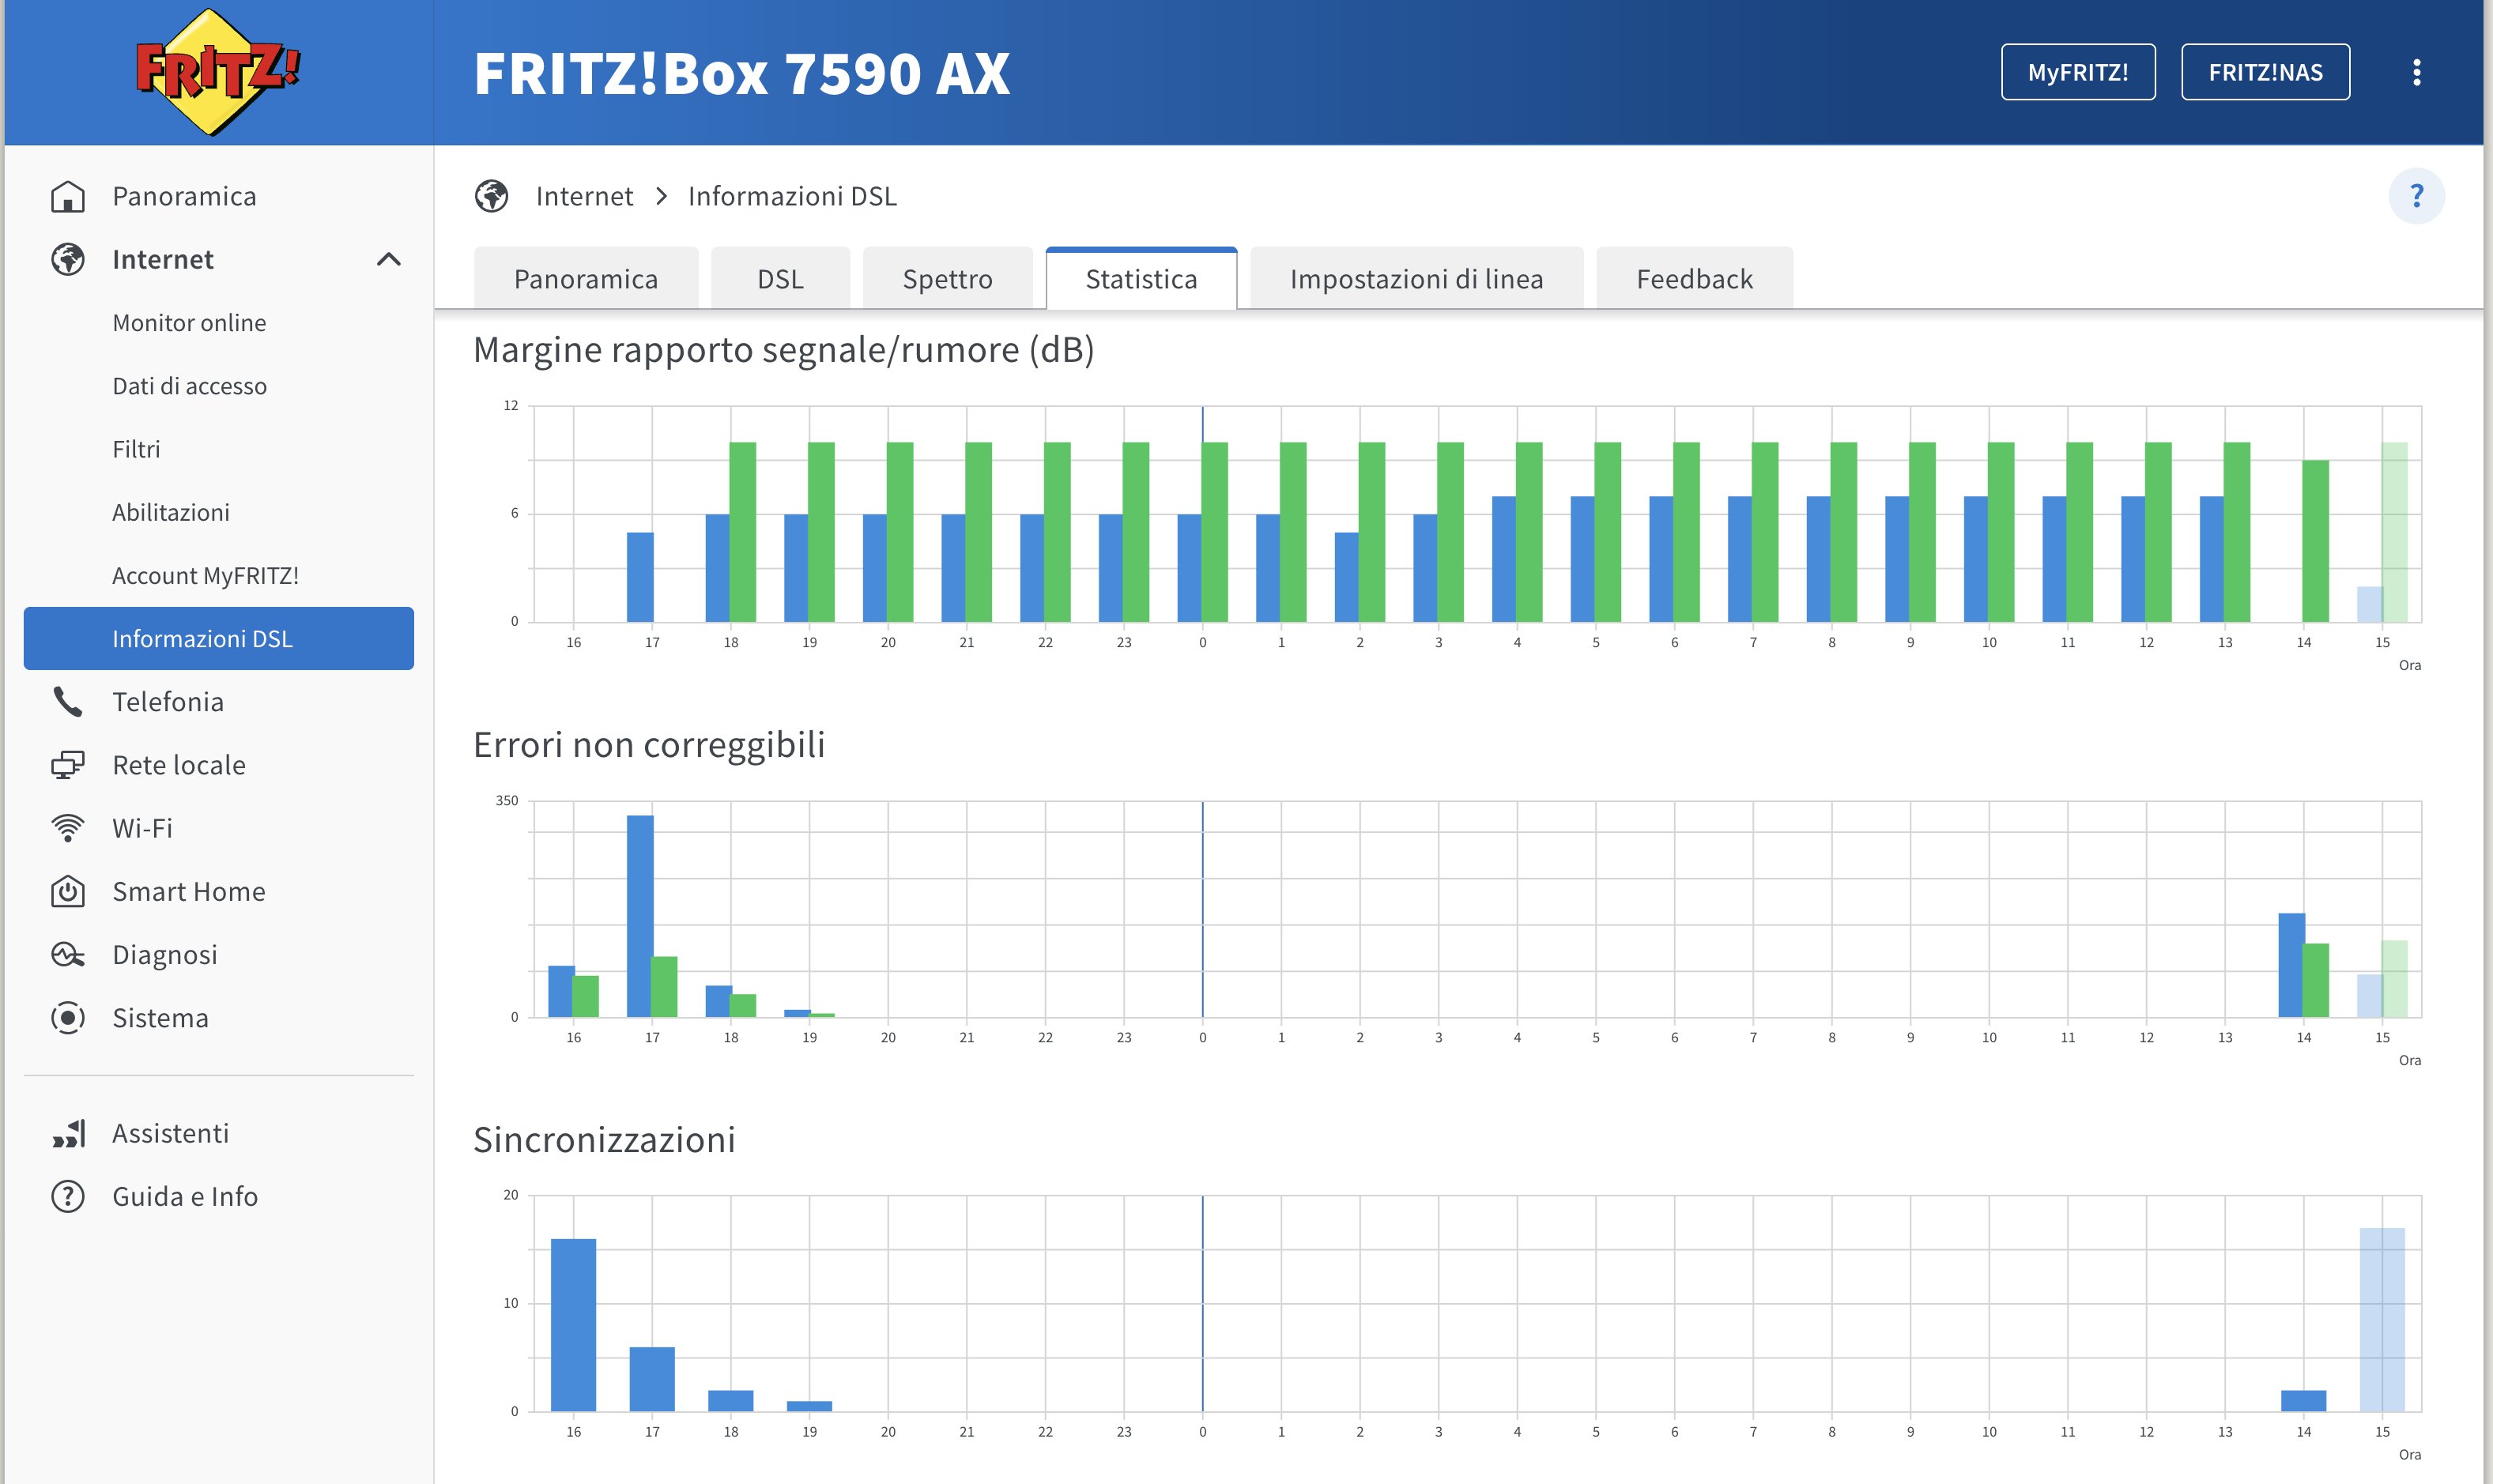Click the Internet breadcrumb link

tap(584, 196)
